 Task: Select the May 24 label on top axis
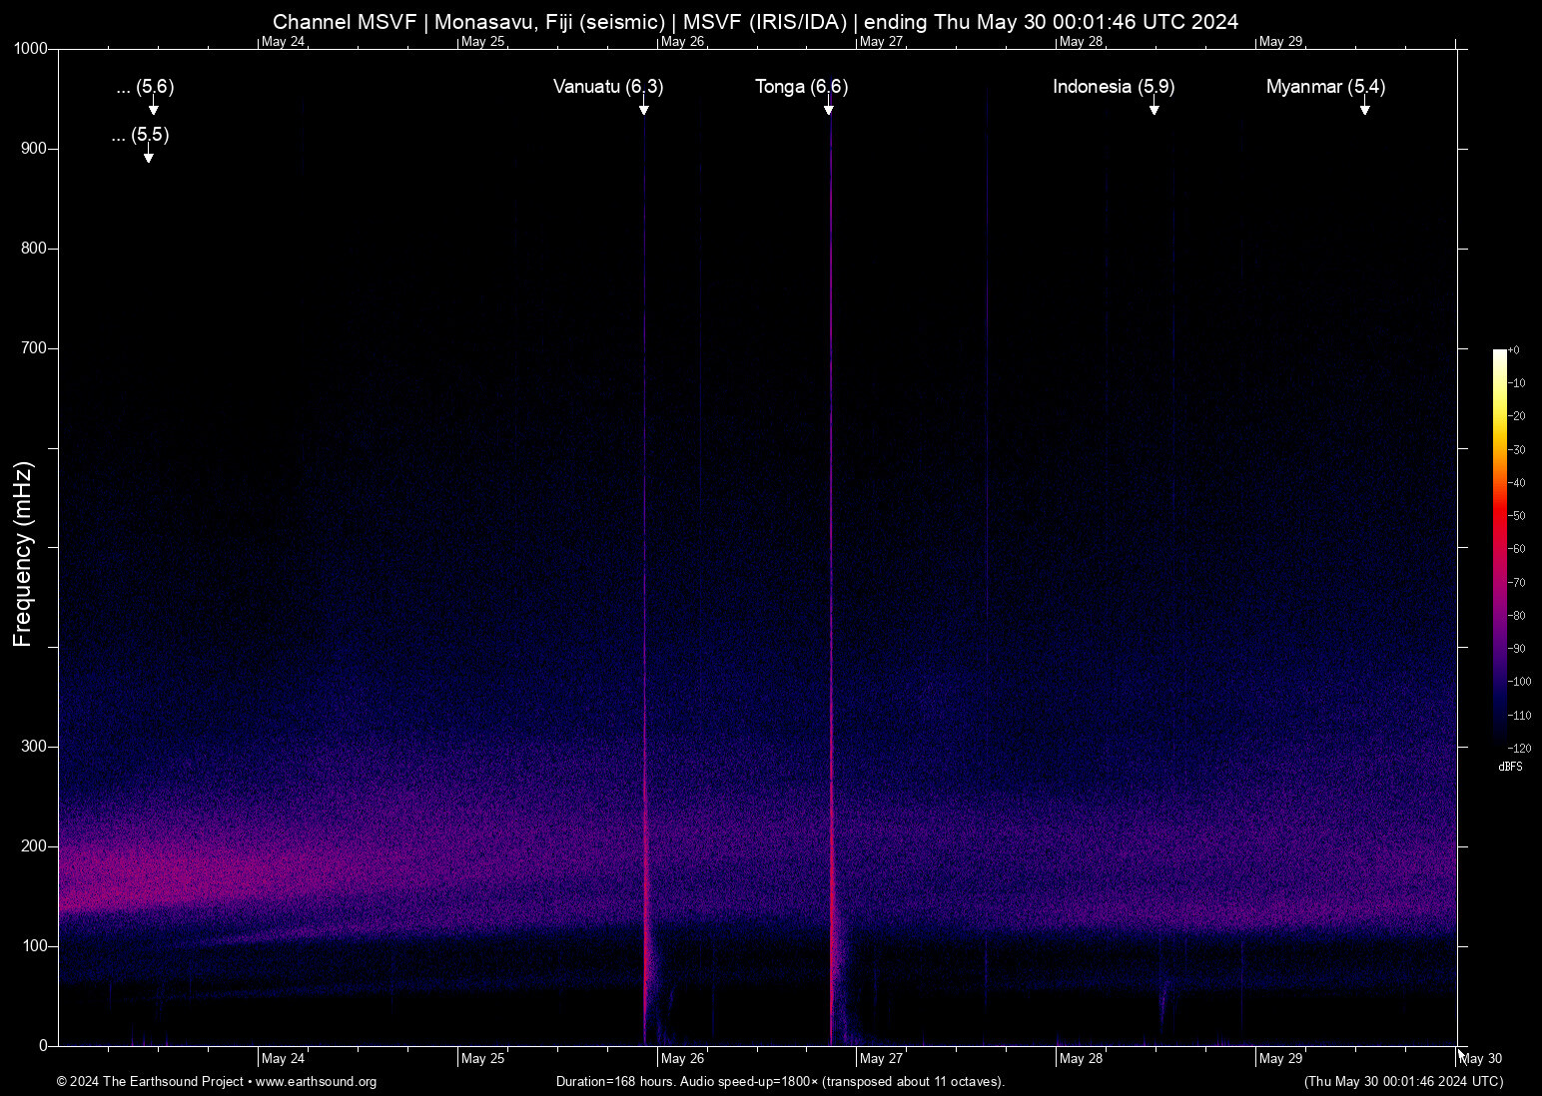(x=285, y=42)
